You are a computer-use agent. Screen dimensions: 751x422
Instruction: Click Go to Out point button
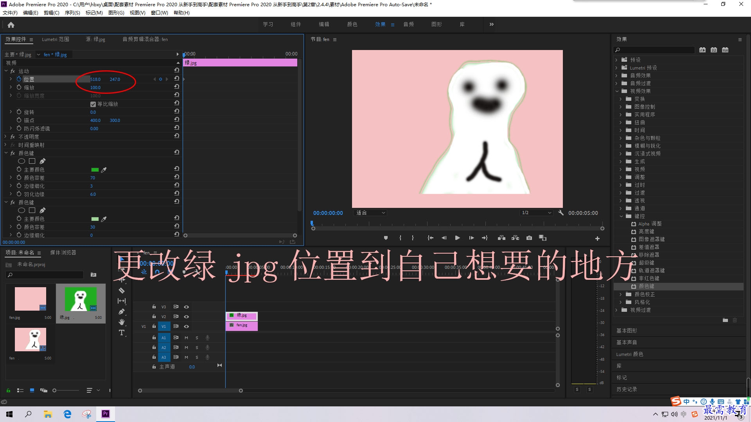click(x=485, y=238)
